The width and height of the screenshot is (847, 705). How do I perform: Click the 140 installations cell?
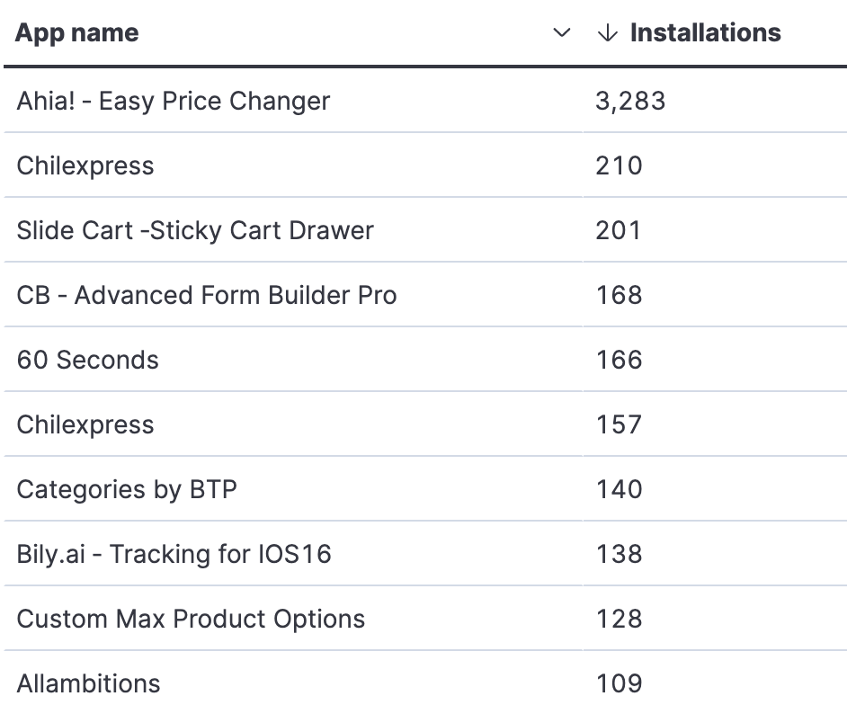pyautogui.click(x=619, y=489)
